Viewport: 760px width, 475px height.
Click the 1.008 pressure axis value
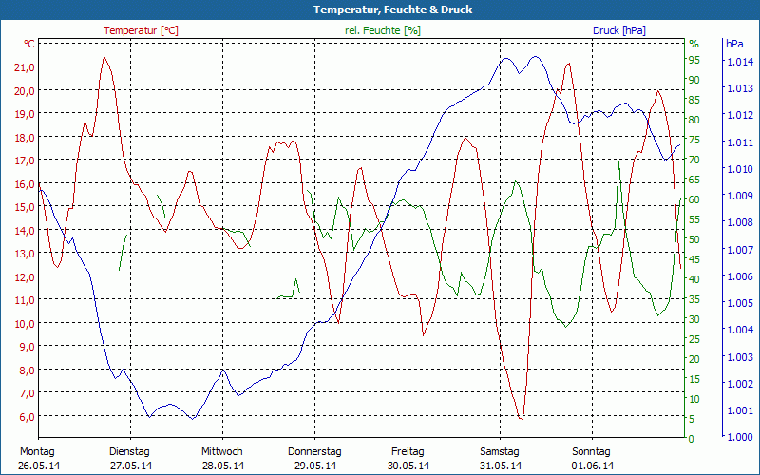pos(740,222)
